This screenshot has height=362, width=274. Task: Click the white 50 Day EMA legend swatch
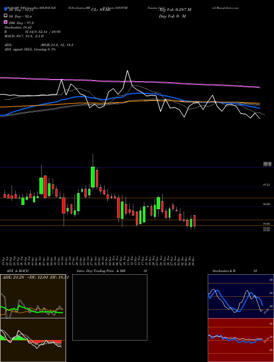(6, 16)
